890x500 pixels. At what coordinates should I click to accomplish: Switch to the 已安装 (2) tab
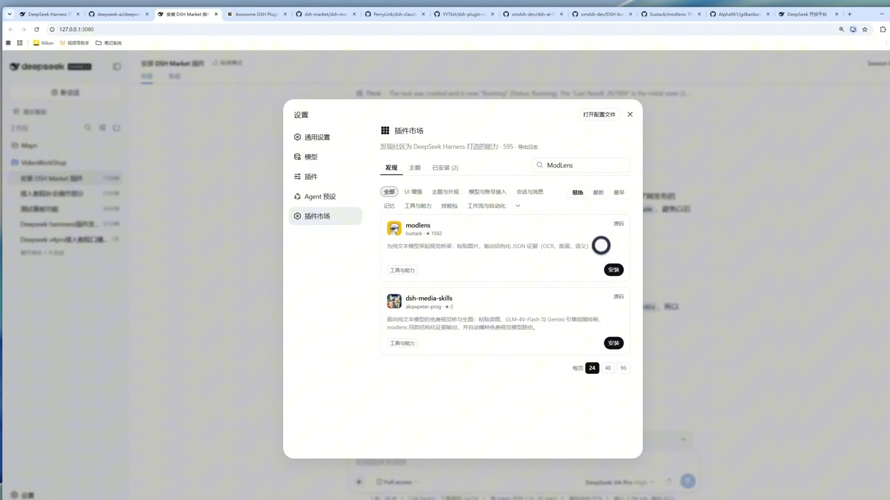click(445, 168)
